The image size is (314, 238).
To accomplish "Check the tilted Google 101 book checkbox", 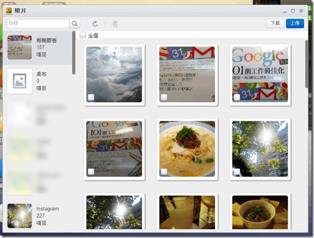I will pyautogui.click(x=91, y=172).
